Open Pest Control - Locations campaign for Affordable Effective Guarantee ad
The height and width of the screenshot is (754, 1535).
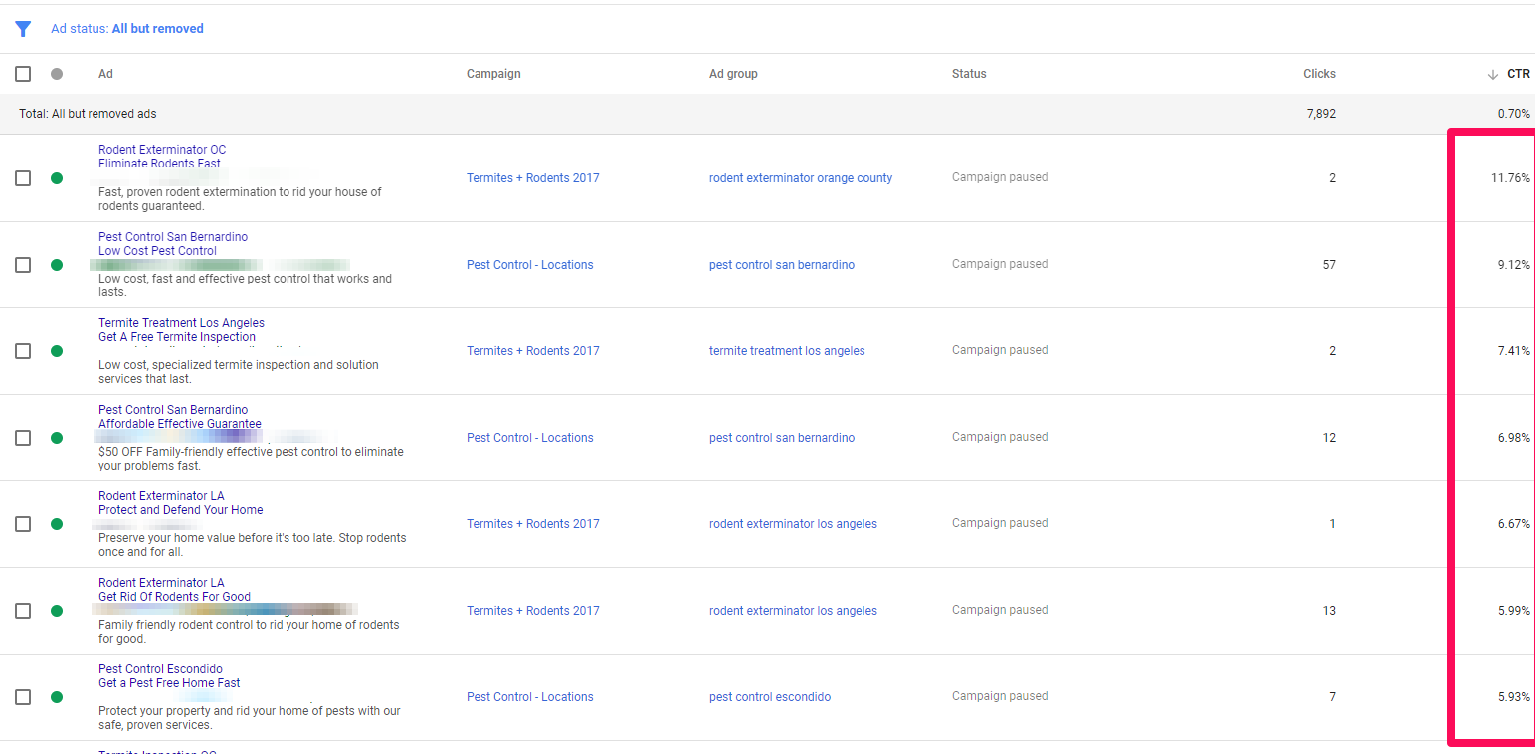(x=530, y=438)
